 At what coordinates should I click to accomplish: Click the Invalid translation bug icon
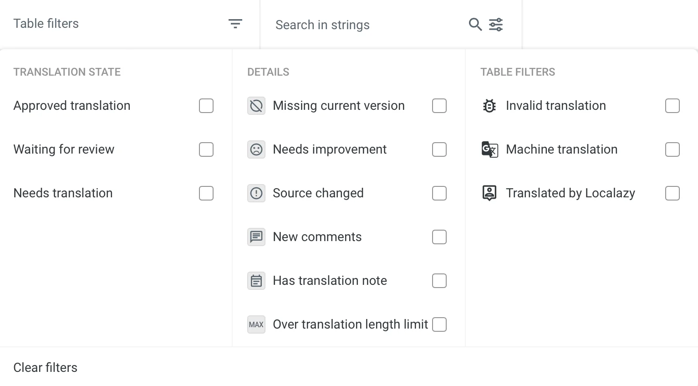tap(489, 106)
